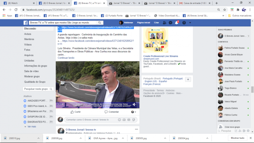Viewport: 254px width, 143px height.
Task: Insert an emoji in the comment box
Action: (119, 119)
